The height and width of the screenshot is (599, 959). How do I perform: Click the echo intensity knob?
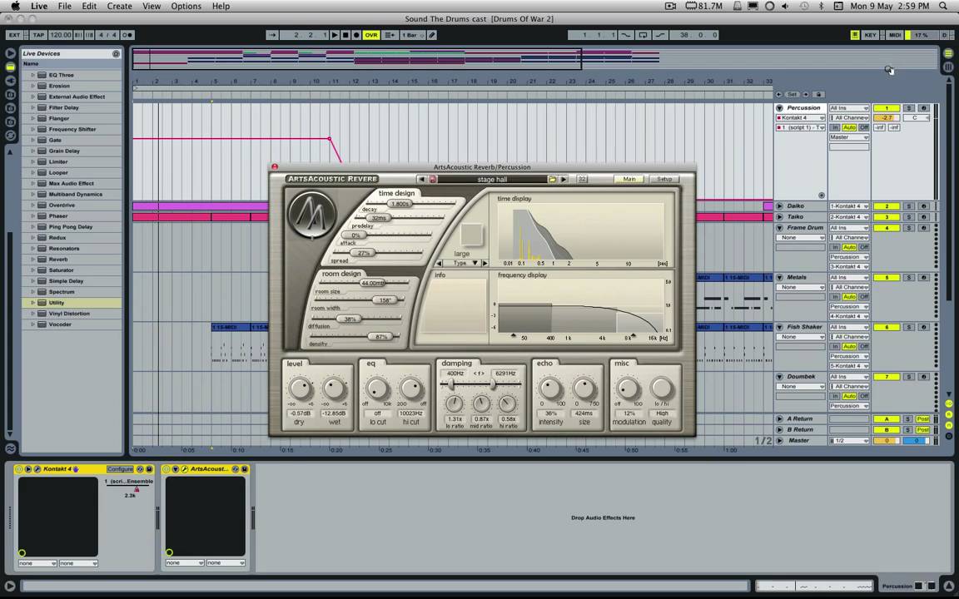pyautogui.click(x=550, y=389)
